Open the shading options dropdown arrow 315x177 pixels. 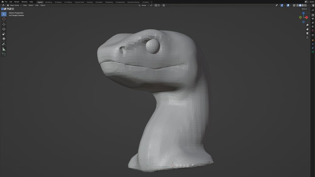(x=308, y=5)
